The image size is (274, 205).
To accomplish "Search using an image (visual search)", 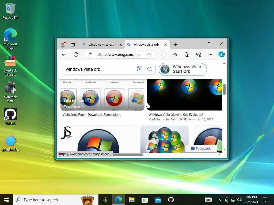I will 140,69.
